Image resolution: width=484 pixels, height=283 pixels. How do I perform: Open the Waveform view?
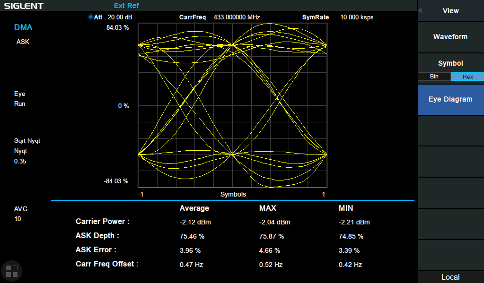[450, 37]
